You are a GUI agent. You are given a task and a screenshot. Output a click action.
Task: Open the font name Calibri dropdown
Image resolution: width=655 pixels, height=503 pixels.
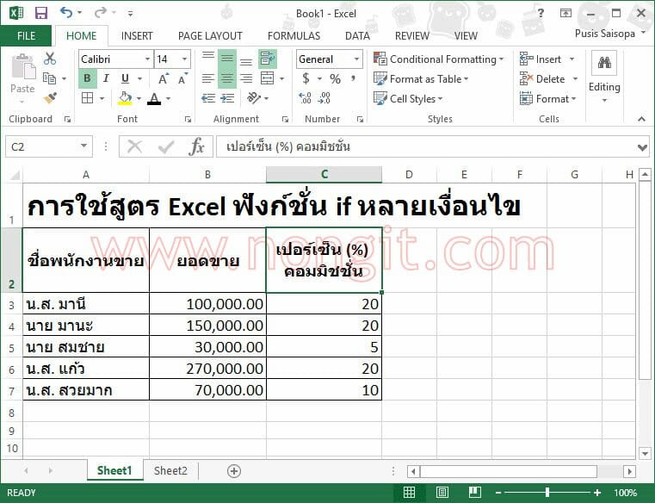click(147, 59)
